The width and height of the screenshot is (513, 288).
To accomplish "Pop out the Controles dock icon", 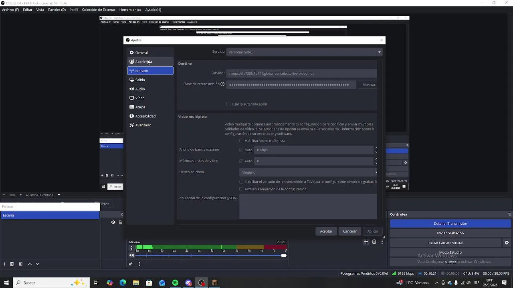I will (x=509, y=214).
